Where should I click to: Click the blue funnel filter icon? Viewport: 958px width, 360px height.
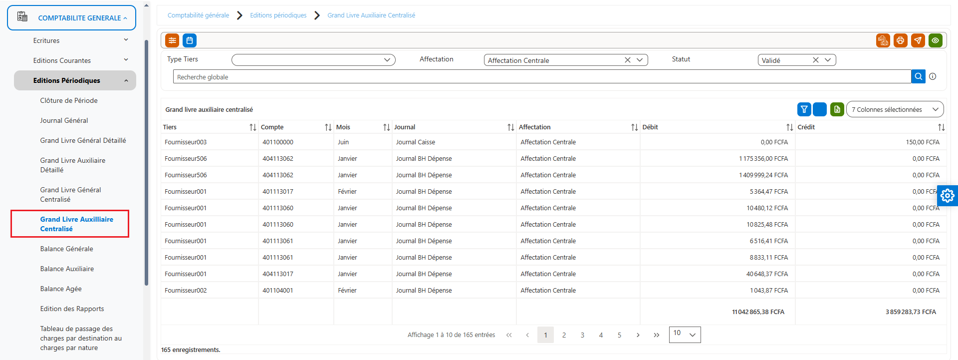(x=804, y=109)
